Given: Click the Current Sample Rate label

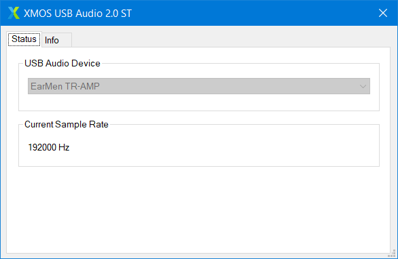Looking at the screenshot, I should [x=67, y=125].
